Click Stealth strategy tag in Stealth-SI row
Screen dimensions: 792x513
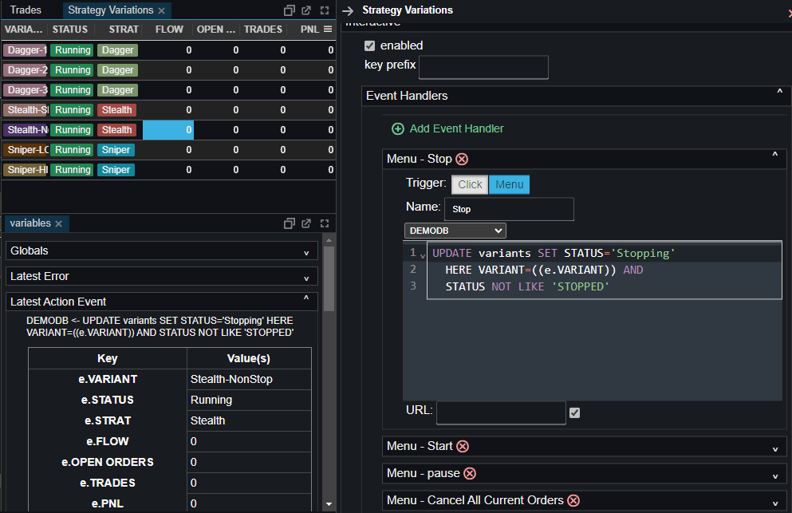click(116, 110)
